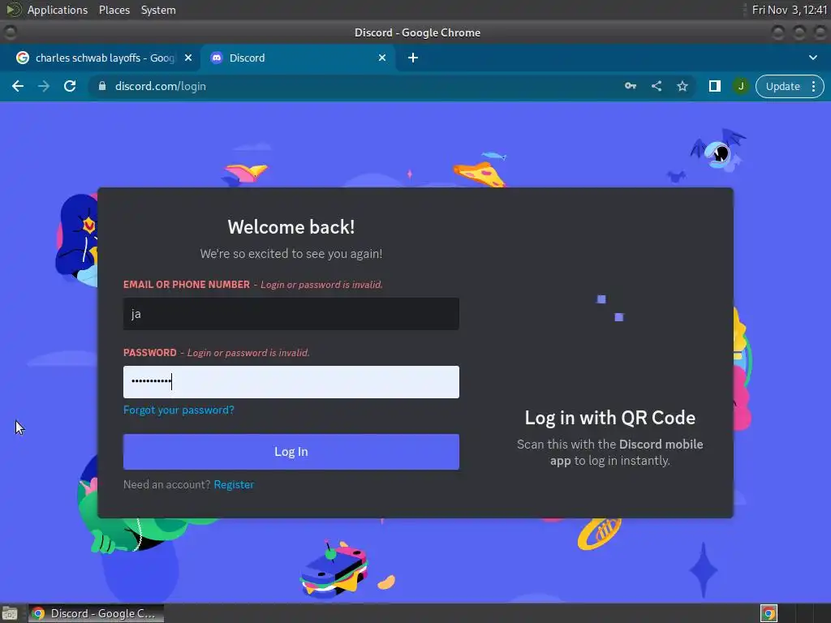Go back with the browser back arrow
Screen dimensions: 831x623
click(x=18, y=86)
